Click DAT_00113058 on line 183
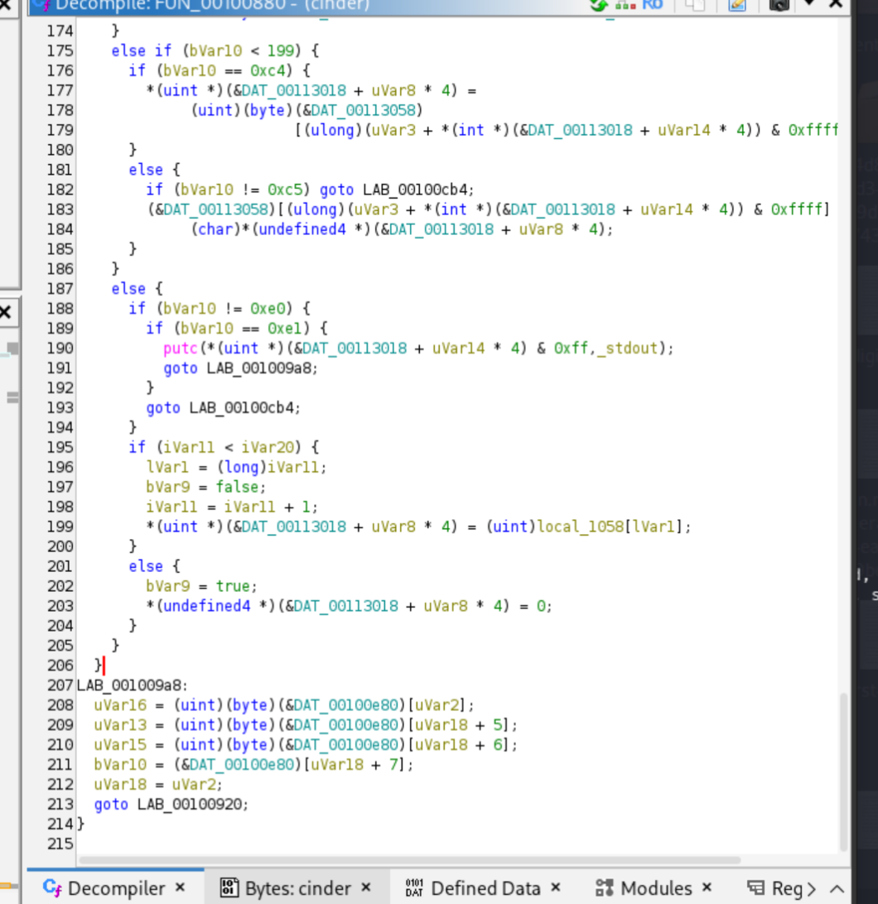The image size is (878, 904). [215, 209]
